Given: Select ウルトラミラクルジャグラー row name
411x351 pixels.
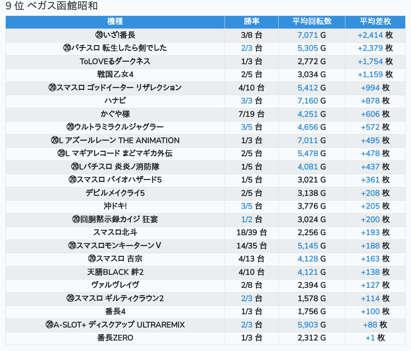Looking at the screenshot, I should 115,127.
